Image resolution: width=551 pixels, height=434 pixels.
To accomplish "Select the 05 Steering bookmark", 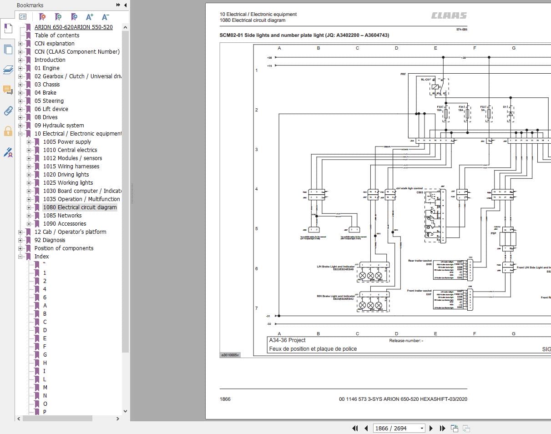I will pos(49,101).
